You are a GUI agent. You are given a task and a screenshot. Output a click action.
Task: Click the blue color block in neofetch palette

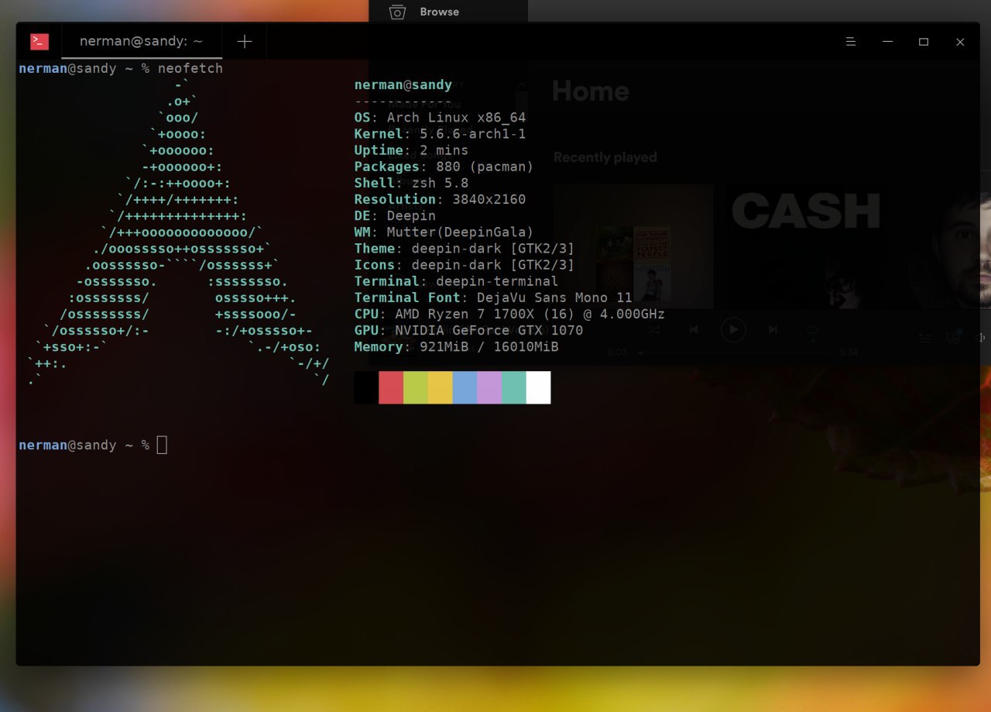pos(465,387)
